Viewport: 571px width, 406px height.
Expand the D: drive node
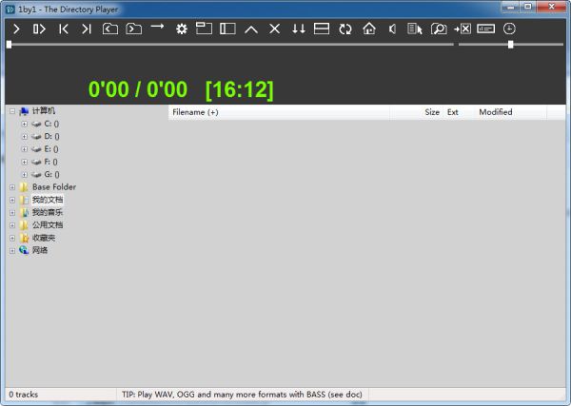(25, 137)
